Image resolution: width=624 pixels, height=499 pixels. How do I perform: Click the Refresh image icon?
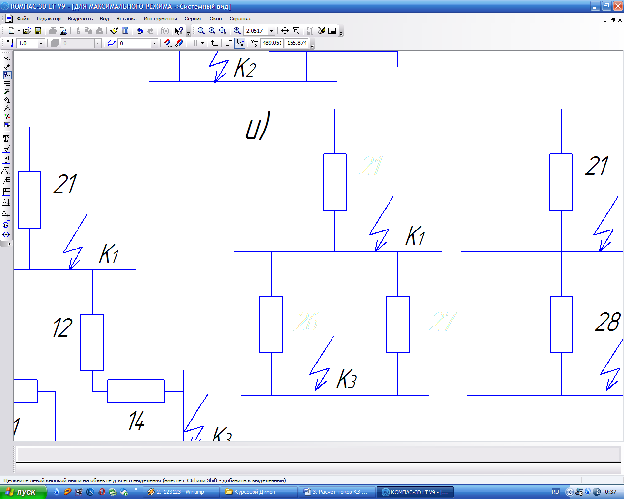pos(321,31)
